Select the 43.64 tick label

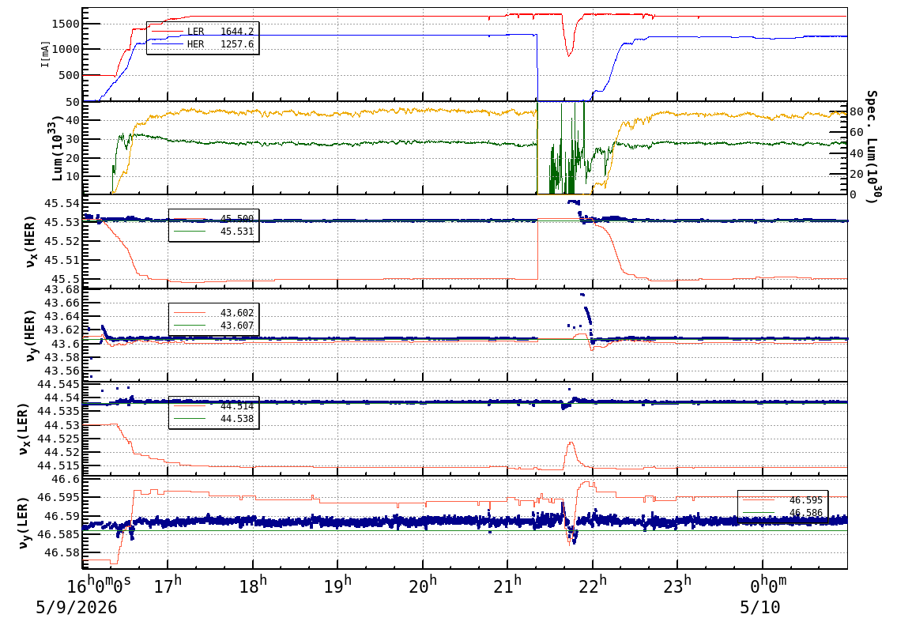click(62, 316)
